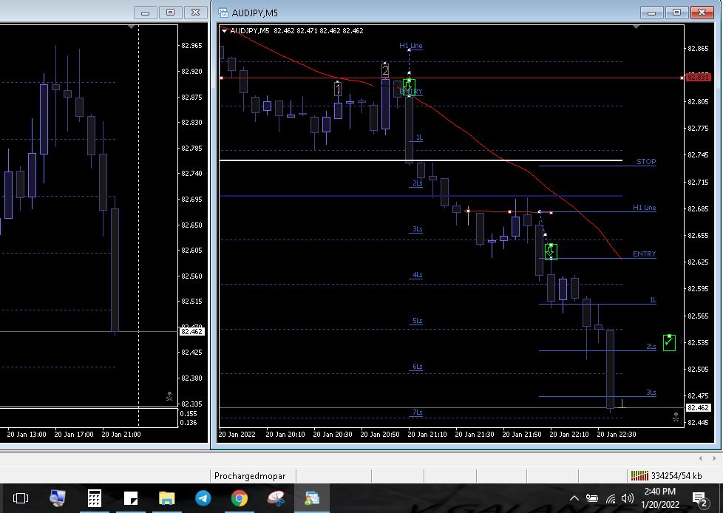Click the right arrow of the chart tabs scroller

(x=714, y=458)
